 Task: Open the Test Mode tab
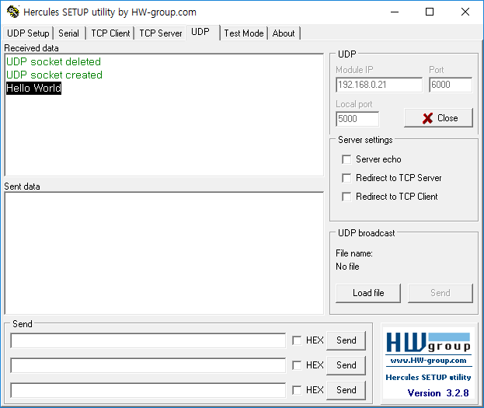tap(244, 33)
